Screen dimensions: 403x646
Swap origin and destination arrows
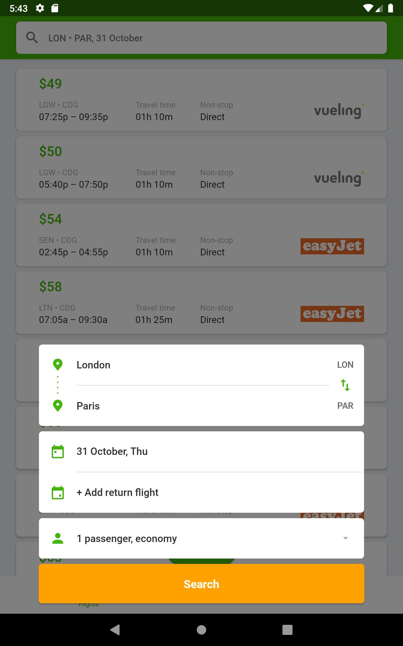click(345, 385)
